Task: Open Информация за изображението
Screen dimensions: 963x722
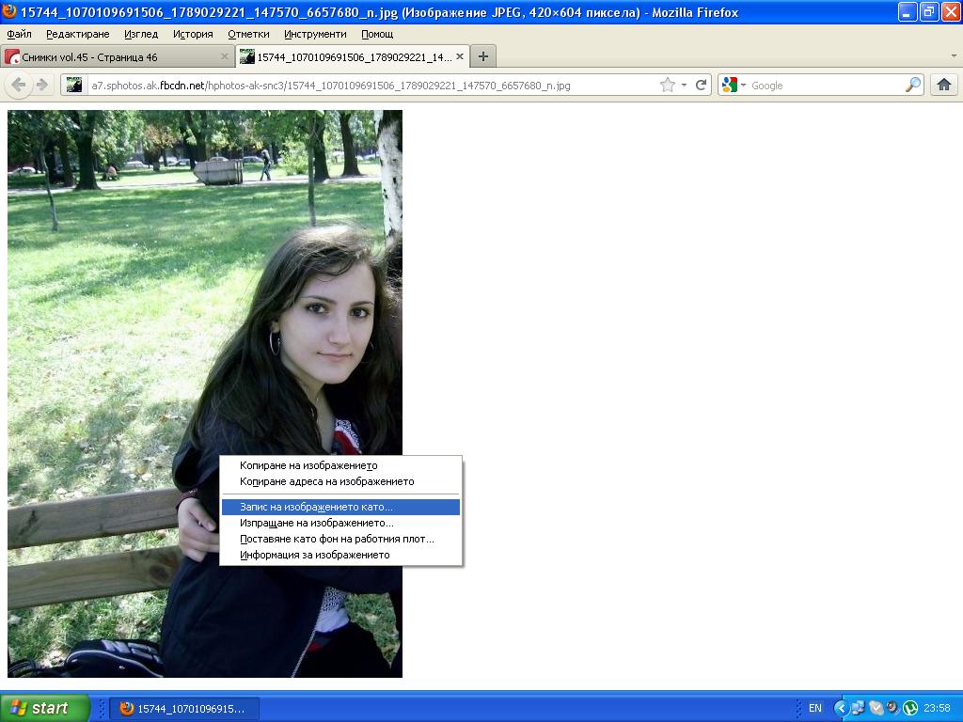Action: pyautogui.click(x=340, y=555)
